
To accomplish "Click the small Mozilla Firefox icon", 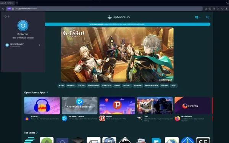I will point(177,118).
